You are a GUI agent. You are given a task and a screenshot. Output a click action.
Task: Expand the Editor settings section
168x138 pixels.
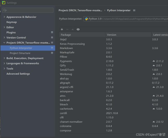[4, 27]
